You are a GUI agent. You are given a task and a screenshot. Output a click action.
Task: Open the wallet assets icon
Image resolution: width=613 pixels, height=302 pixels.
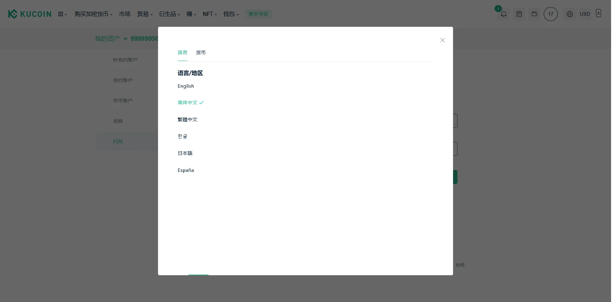point(534,14)
